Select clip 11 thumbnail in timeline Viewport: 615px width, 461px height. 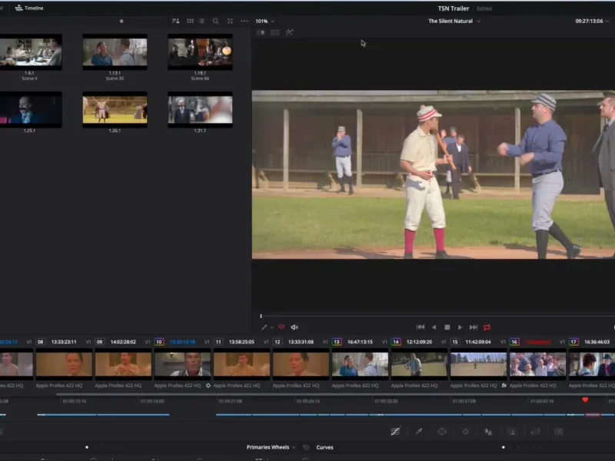click(241, 364)
